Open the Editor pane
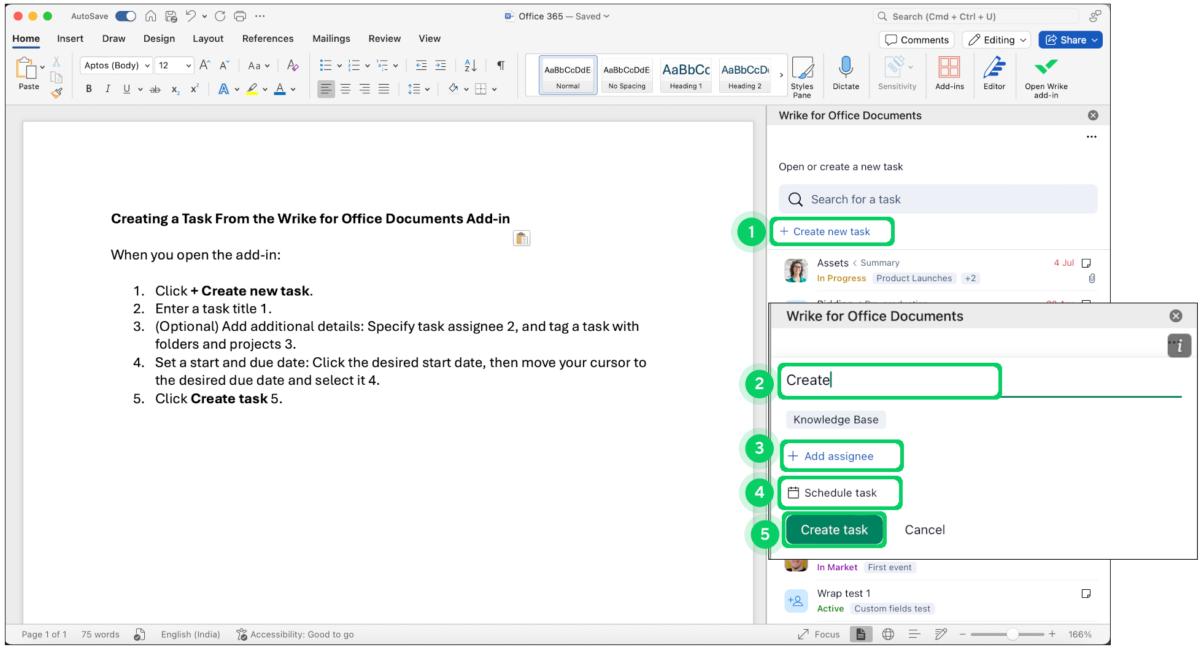The width and height of the screenshot is (1204, 650). [994, 74]
